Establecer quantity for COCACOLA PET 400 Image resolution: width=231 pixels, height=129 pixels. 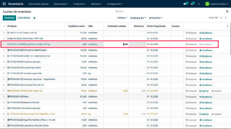point(206,39)
